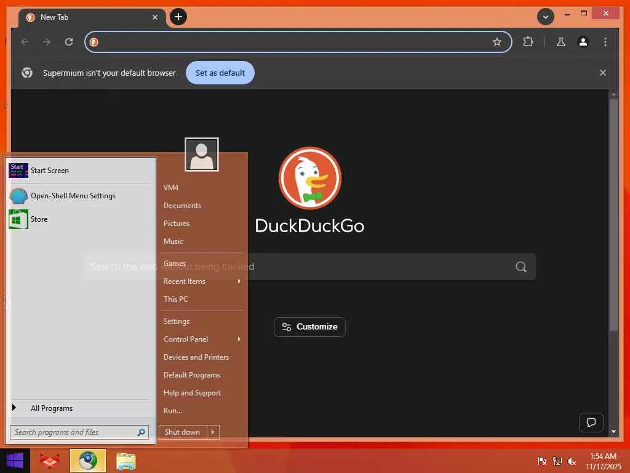Open the Customize button

click(310, 327)
